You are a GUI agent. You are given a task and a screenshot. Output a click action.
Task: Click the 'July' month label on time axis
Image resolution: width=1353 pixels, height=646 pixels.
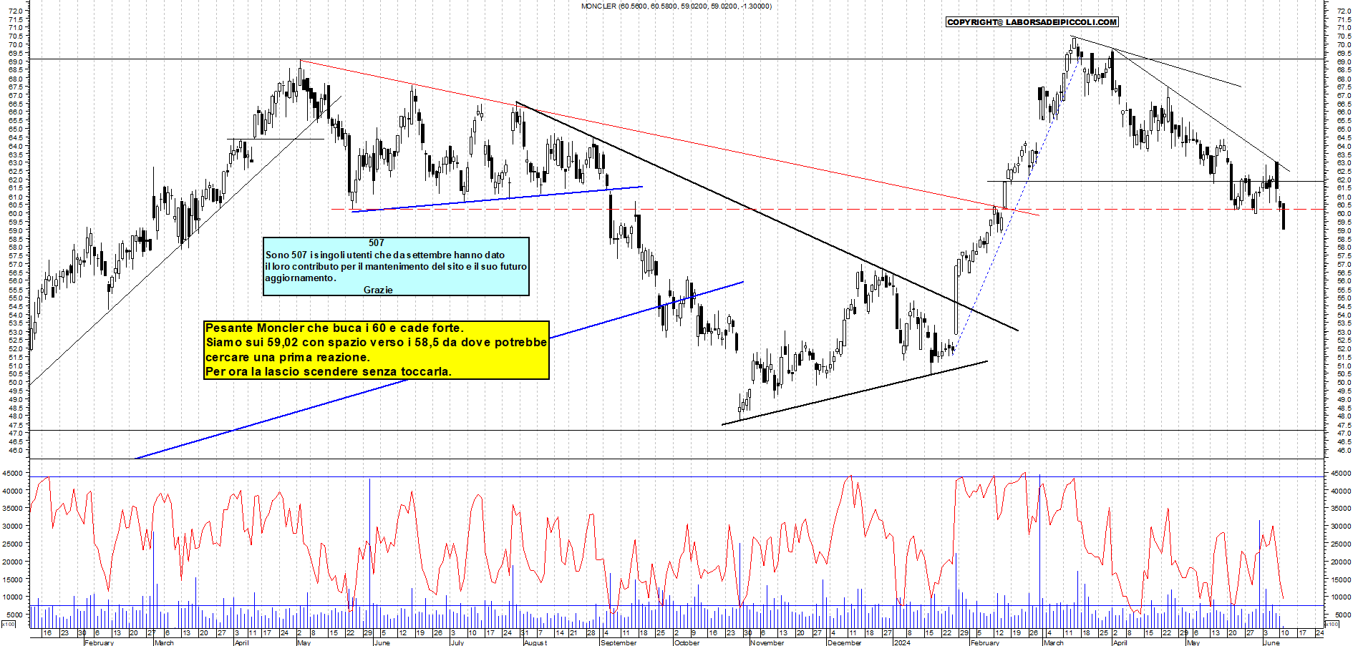[x=457, y=642]
